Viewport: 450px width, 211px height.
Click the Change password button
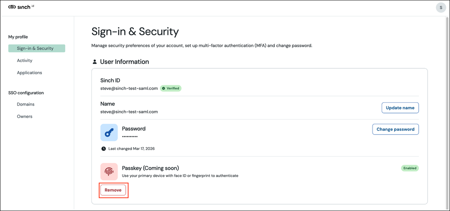pos(395,129)
